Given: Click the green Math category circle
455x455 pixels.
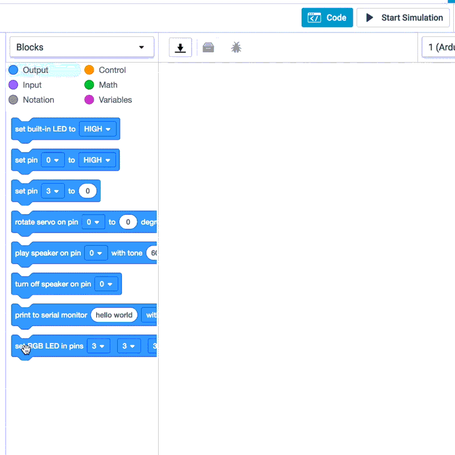Looking at the screenshot, I should pyautogui.click(x=89, y=85).
